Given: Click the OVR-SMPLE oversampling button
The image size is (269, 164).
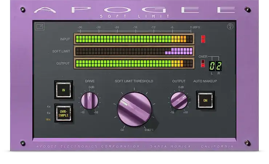Looking at the screenshot, I should (x=64, y=113).
